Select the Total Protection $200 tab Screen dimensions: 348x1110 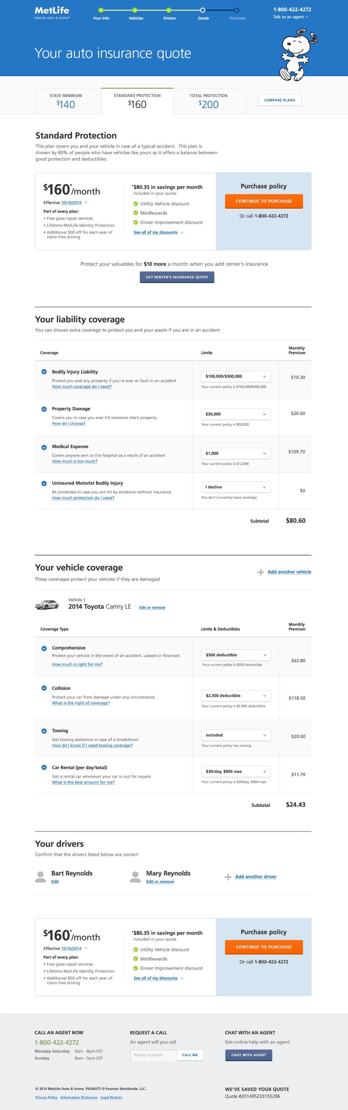click(209, 101)
